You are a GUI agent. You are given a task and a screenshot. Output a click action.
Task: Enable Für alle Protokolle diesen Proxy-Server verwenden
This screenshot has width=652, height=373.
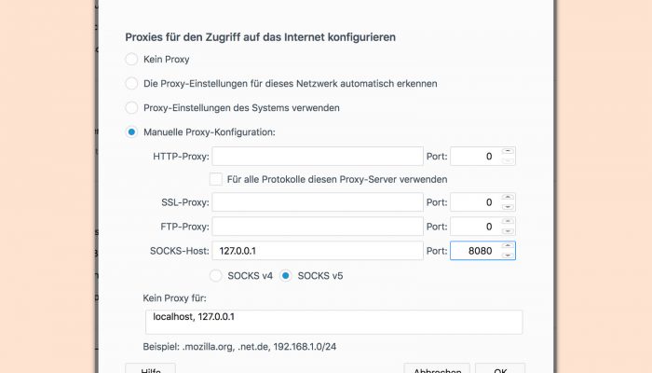[215, 179]
